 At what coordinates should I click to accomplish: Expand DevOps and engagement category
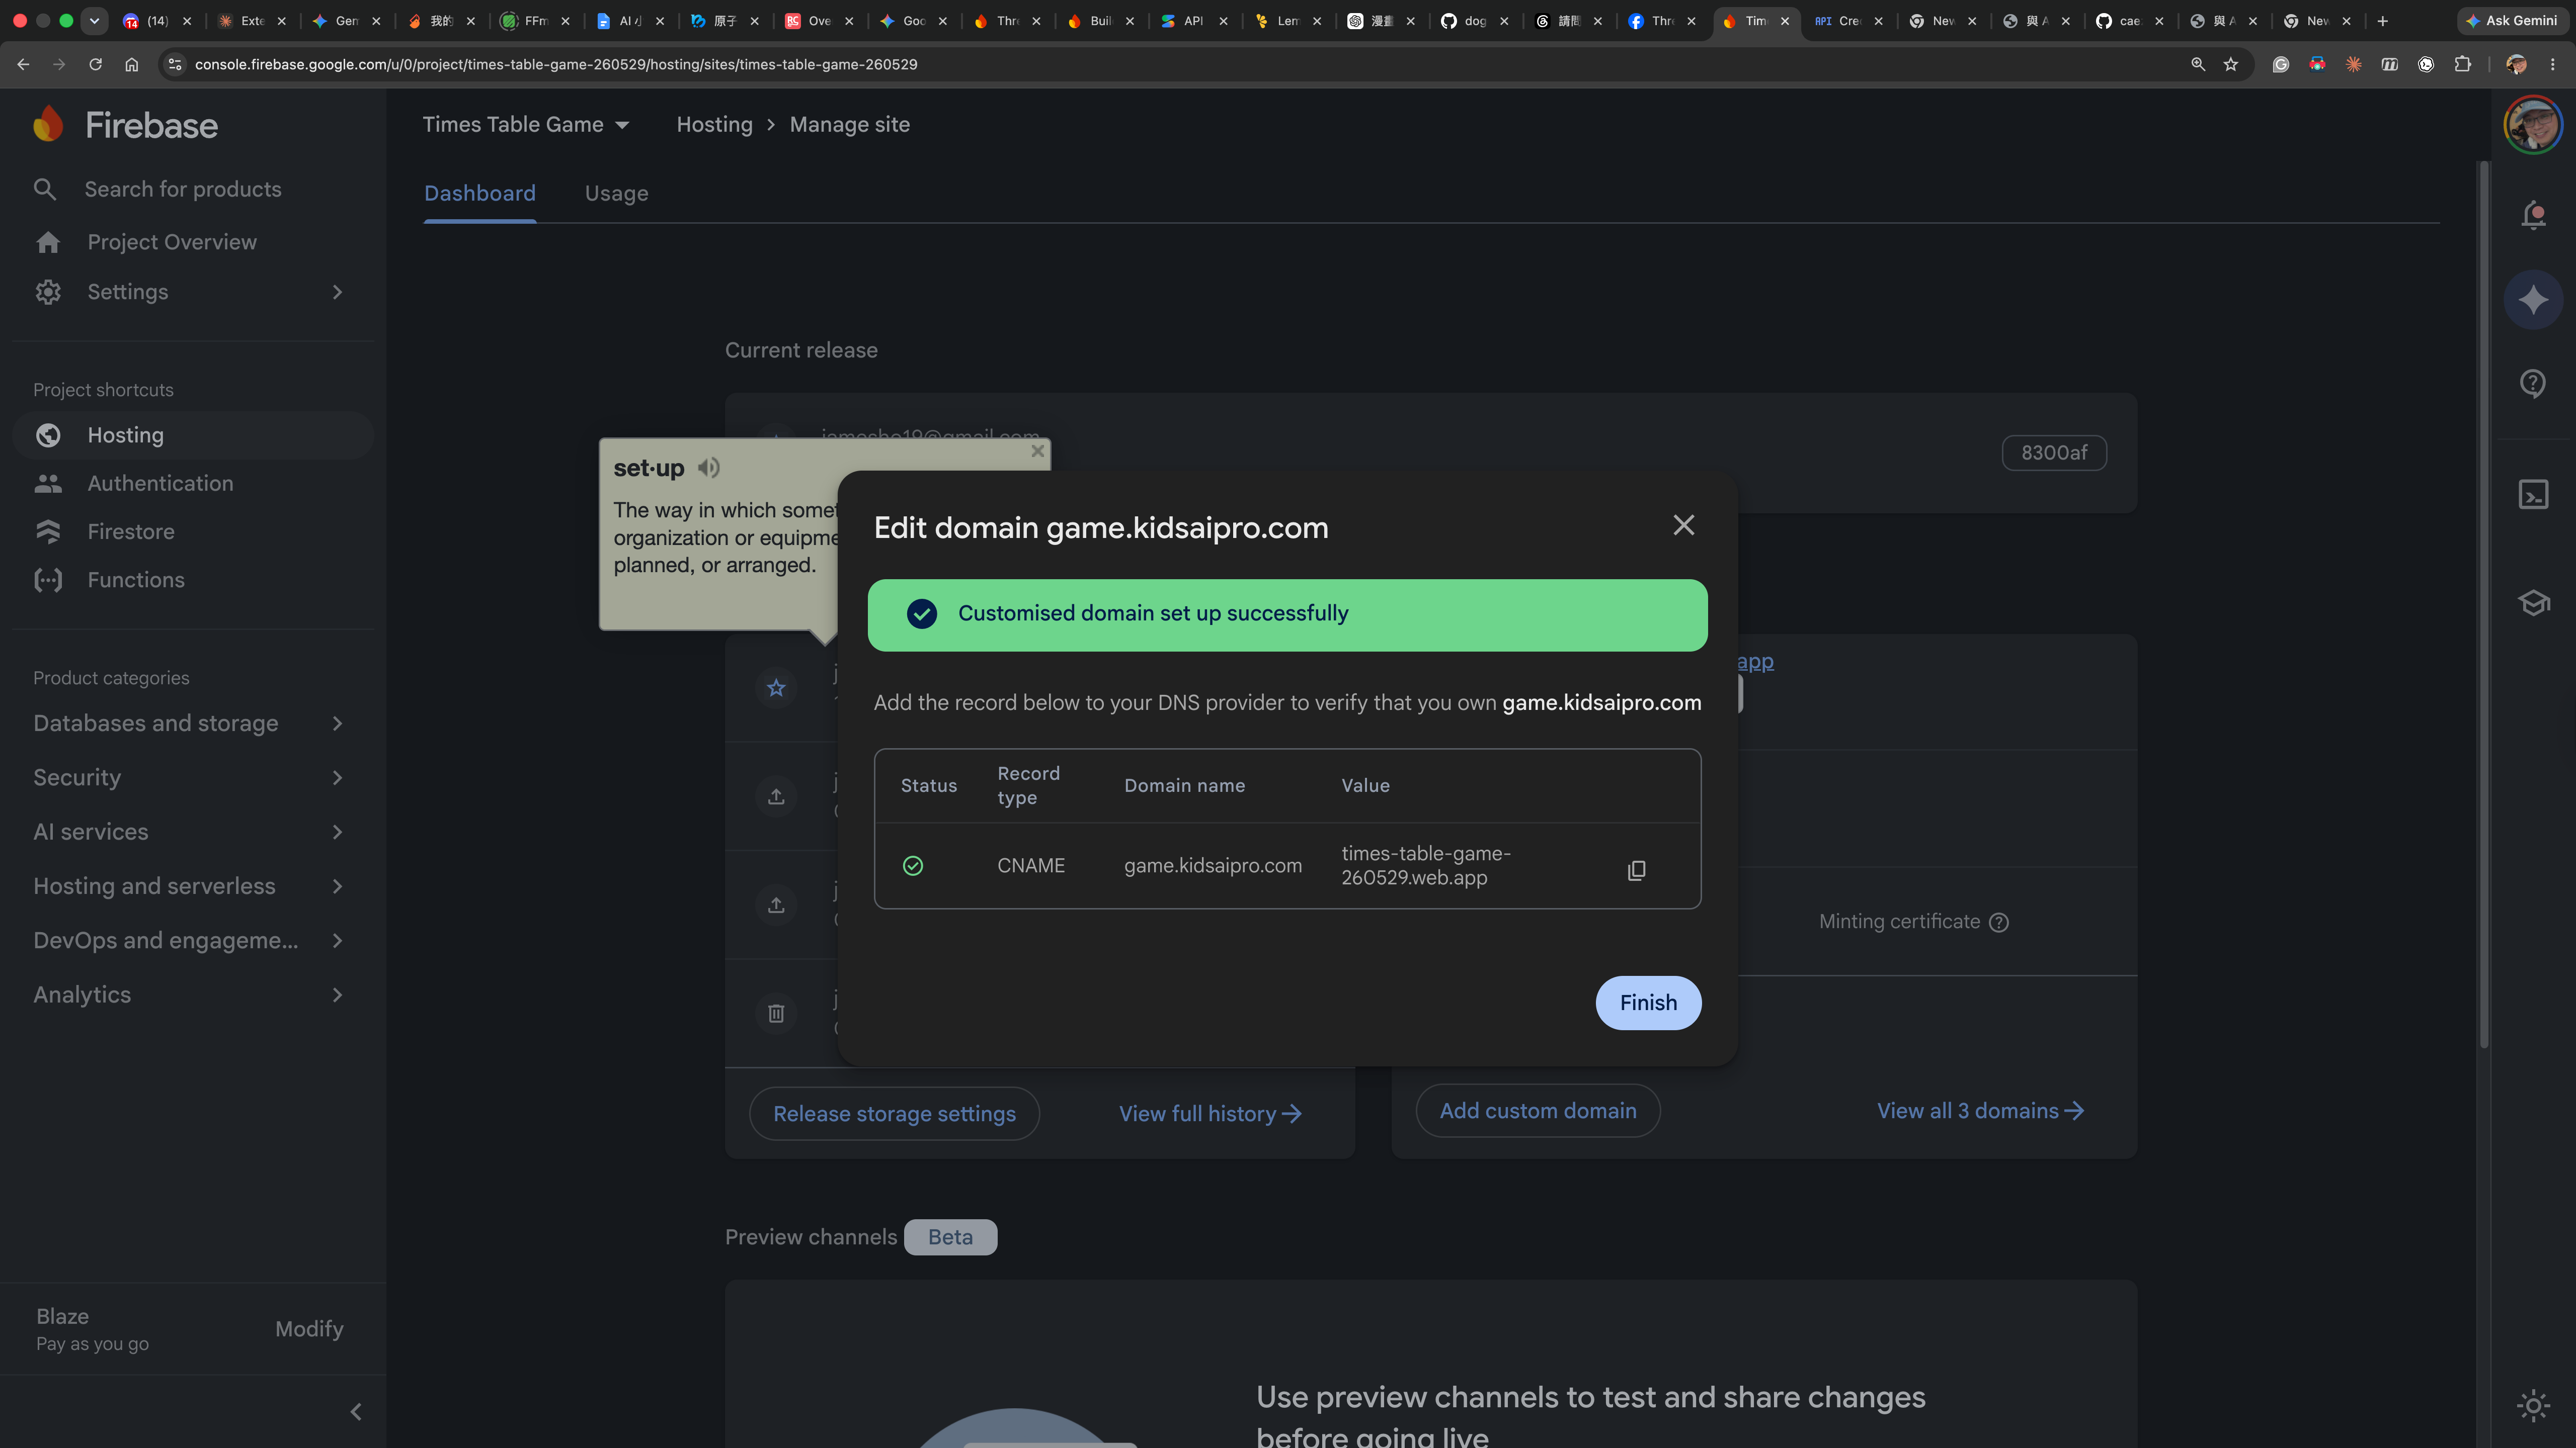tap(190, 940)
